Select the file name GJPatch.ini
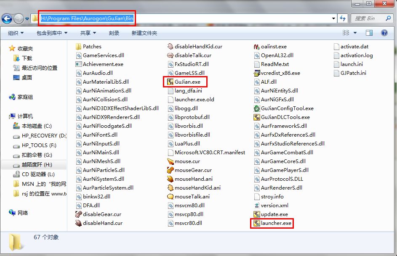The width and height of the screenshot is (397, 256). coord(353,73)
